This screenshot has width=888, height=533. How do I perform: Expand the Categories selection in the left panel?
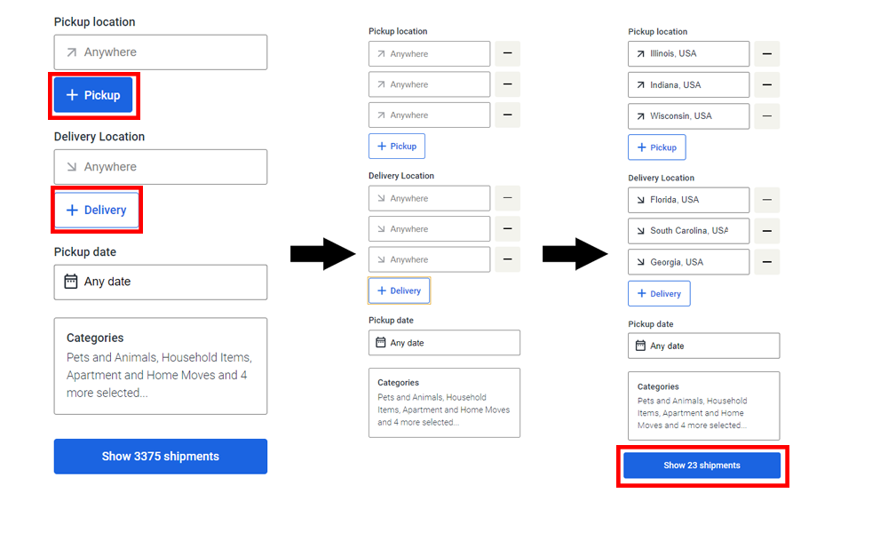(x=160, y=366)
